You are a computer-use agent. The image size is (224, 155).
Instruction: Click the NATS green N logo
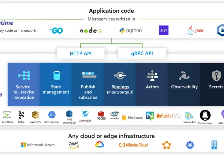click(150, 116)
